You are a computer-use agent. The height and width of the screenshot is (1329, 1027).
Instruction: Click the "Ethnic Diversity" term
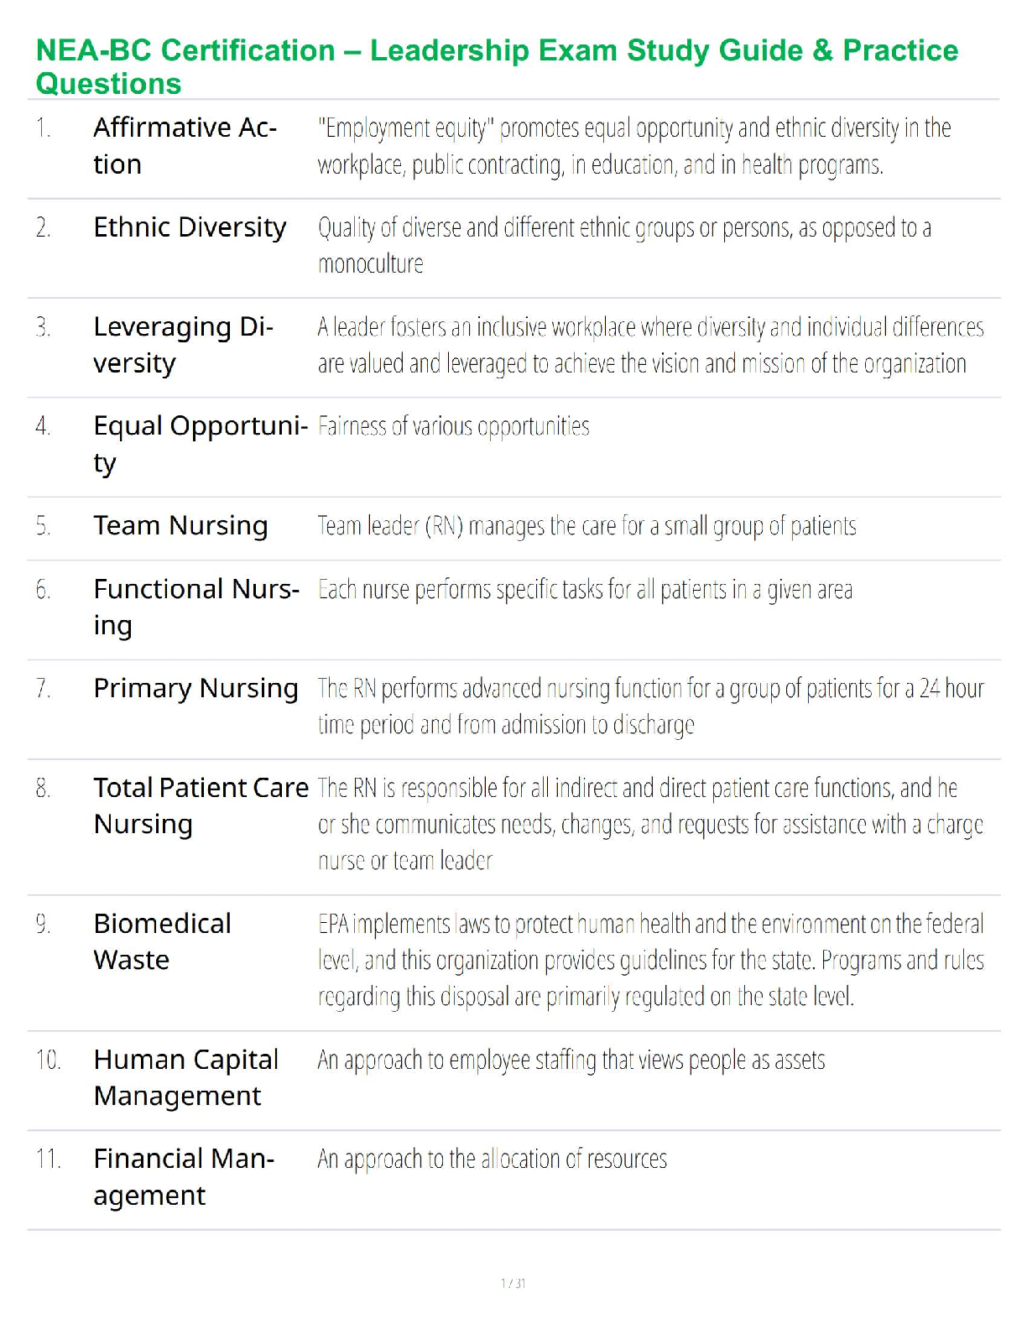190,227
